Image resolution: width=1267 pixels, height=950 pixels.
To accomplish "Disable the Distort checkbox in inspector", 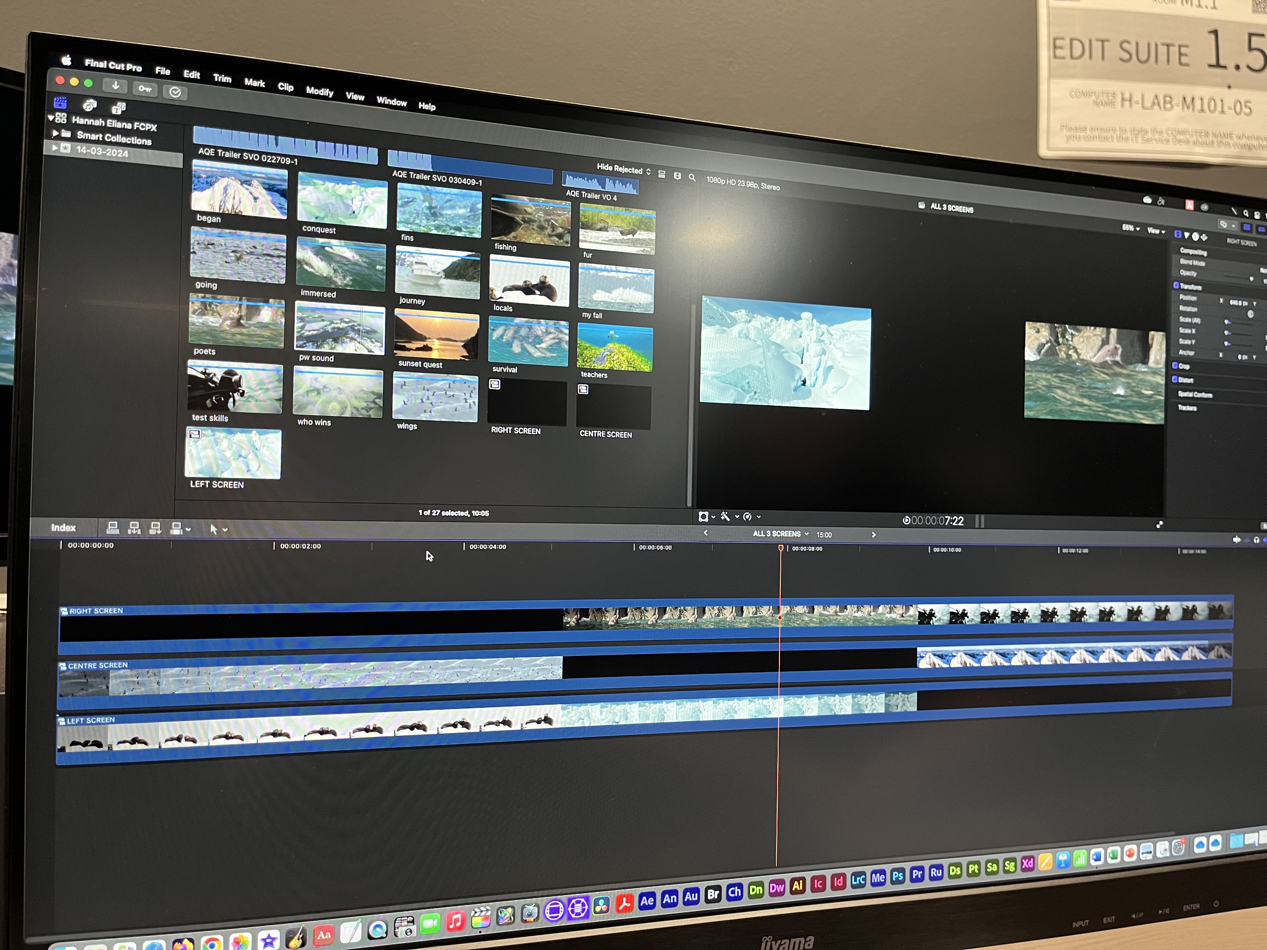I will (x=1175, y=379).
